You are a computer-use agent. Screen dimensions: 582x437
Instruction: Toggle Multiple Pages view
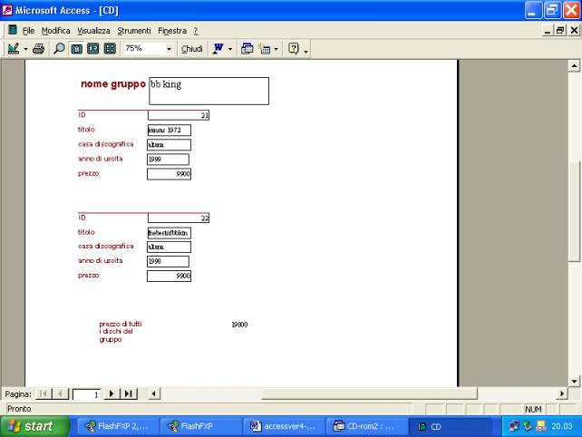[x=110, y=49]
